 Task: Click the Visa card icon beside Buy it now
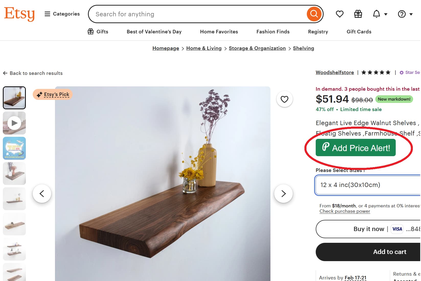pyautogui.click(x=397, y=229)
